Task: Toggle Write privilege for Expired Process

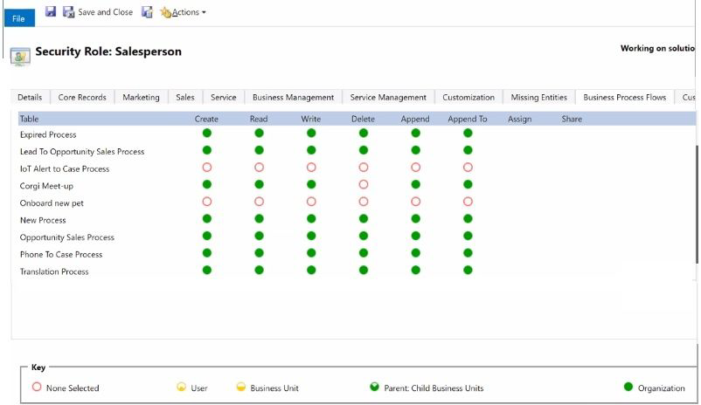Action: pyautogui.click(x=311, y=134)
